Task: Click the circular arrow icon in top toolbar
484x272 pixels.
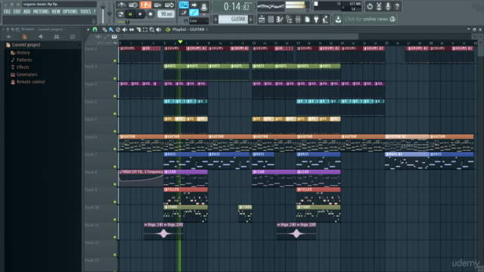Action: 370,6
